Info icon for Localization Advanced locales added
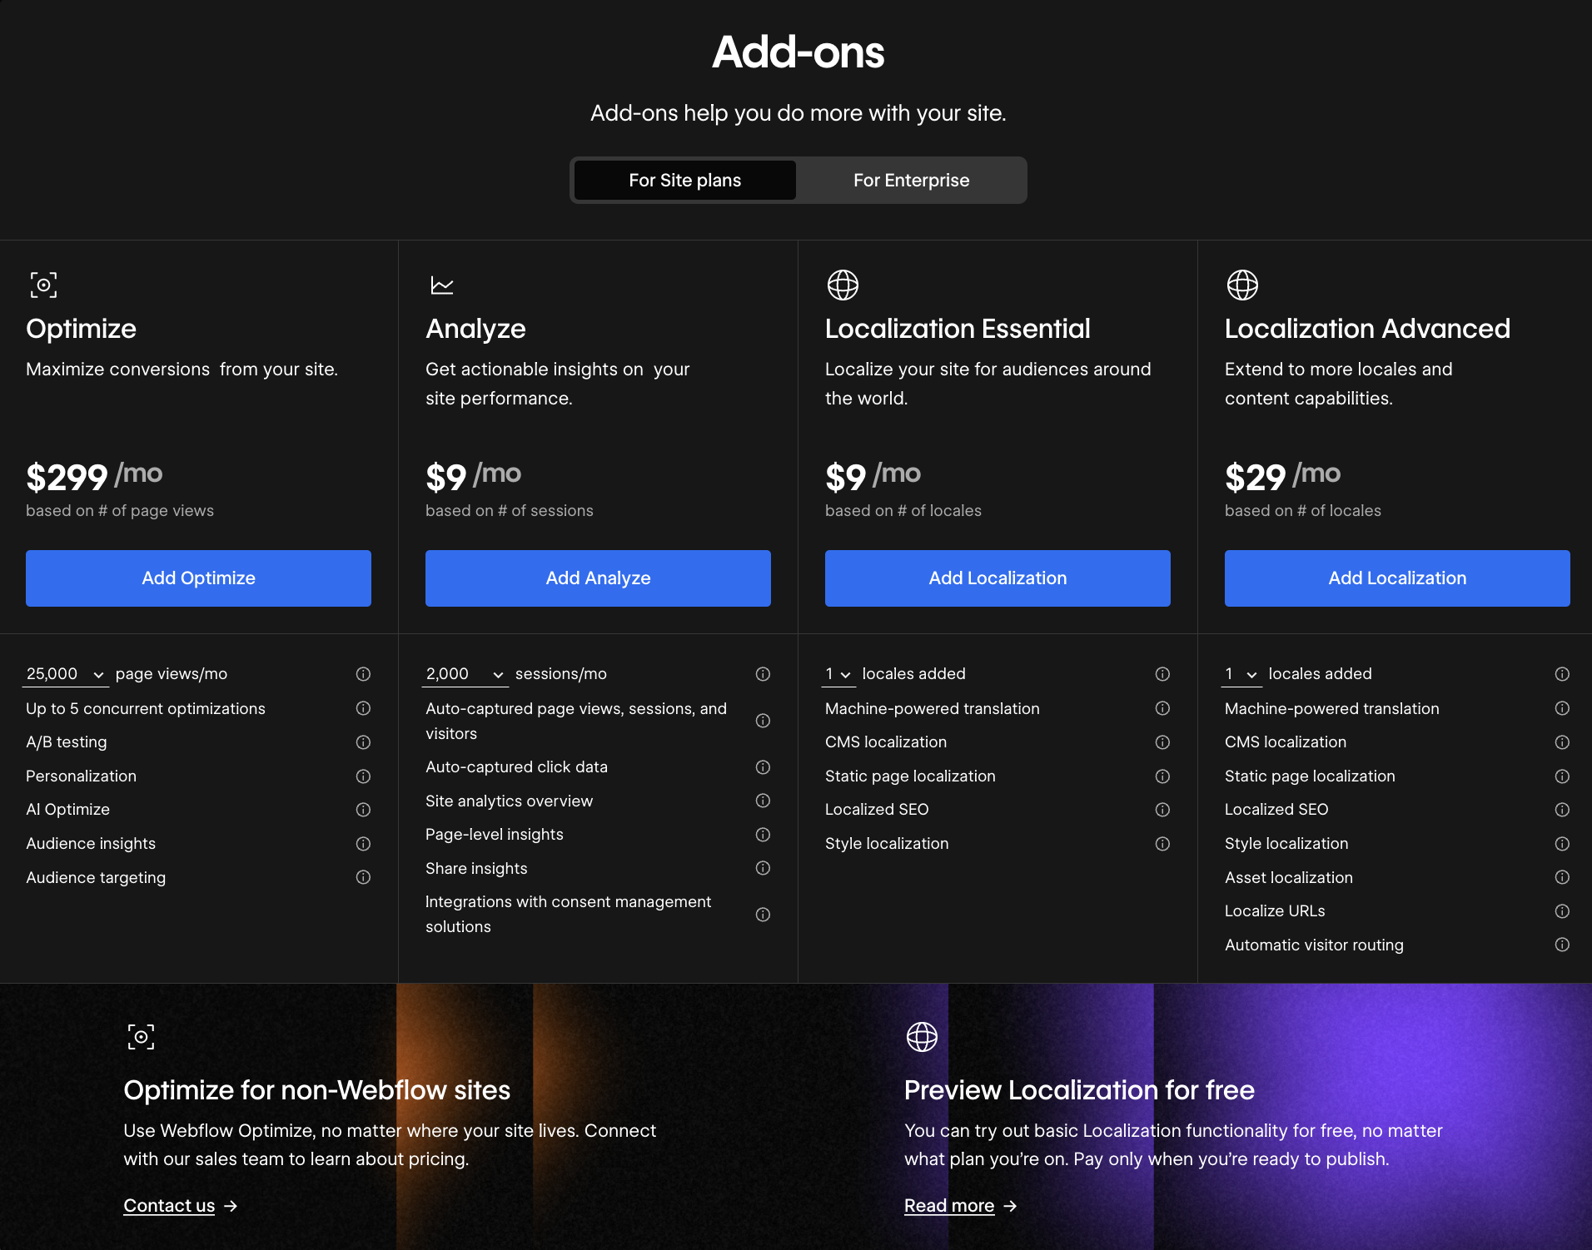Screen dimensions: 1592x1250 point(1562,674)
